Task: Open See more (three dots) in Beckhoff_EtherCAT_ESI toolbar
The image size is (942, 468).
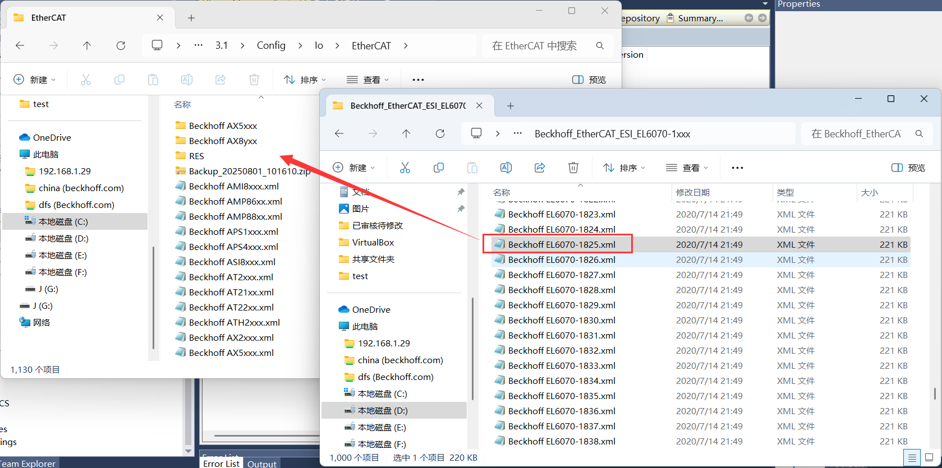Action: coord(737,168)
